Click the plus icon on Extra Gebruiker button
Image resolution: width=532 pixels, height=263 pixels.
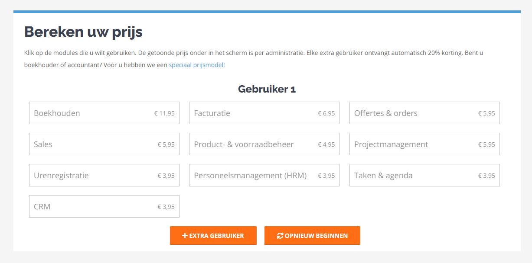pyautogui.click(x=186, y=235)
